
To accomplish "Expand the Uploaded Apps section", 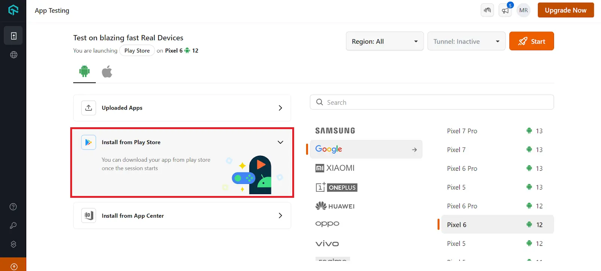I will (182, 108).
